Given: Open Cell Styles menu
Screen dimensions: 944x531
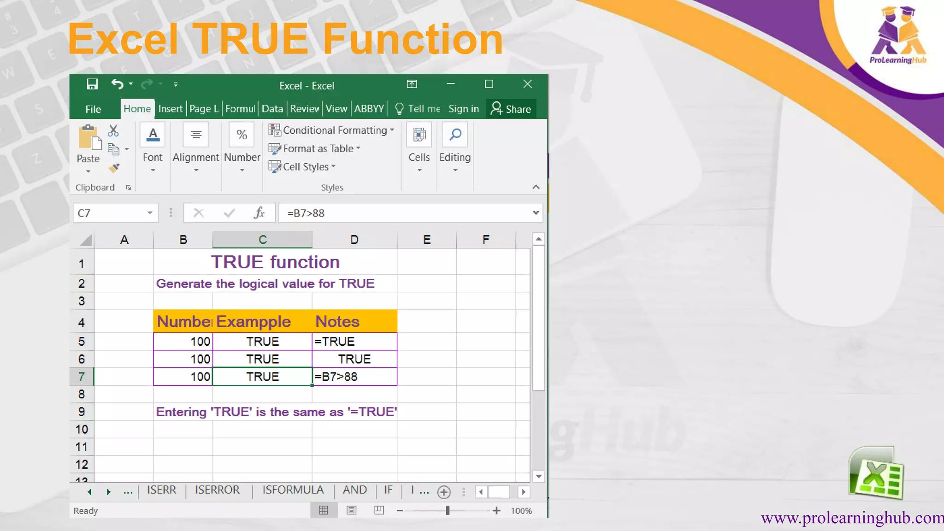Looking at the screenshot, I should point(302,167).
